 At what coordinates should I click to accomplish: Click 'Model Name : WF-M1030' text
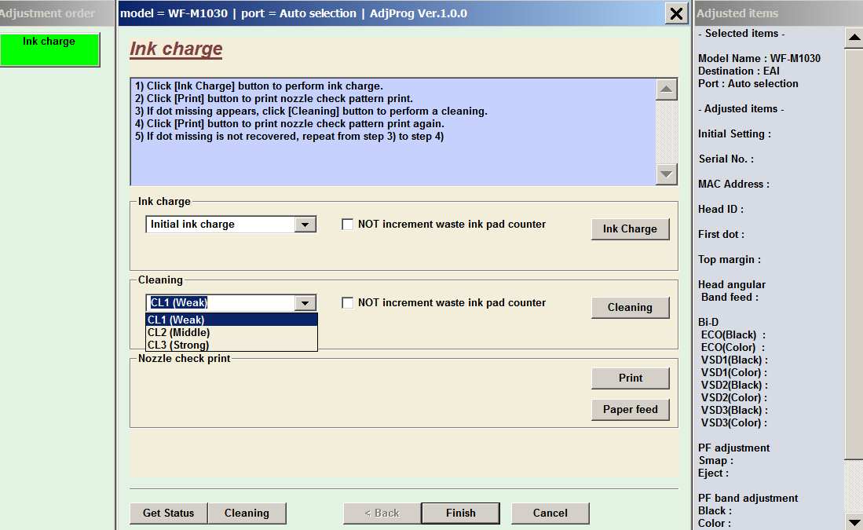click(x=759, y=58)
